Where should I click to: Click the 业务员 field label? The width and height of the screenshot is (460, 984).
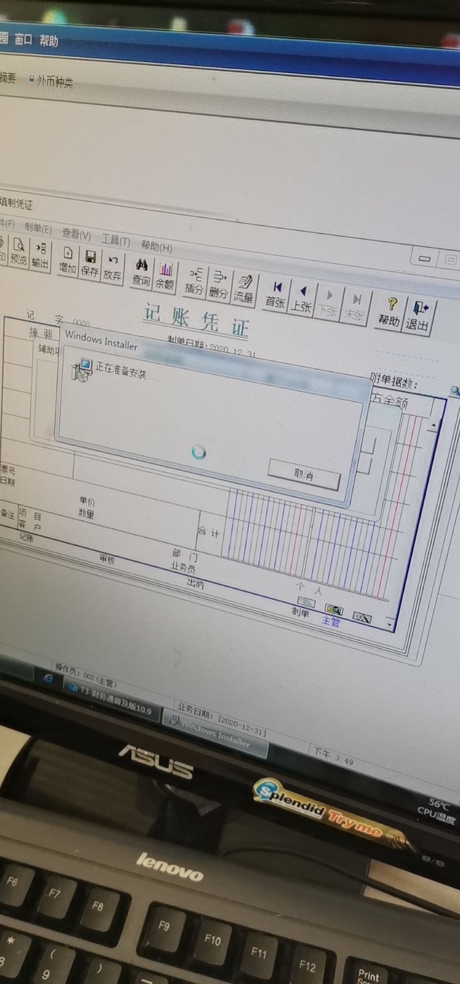[183, 567]
